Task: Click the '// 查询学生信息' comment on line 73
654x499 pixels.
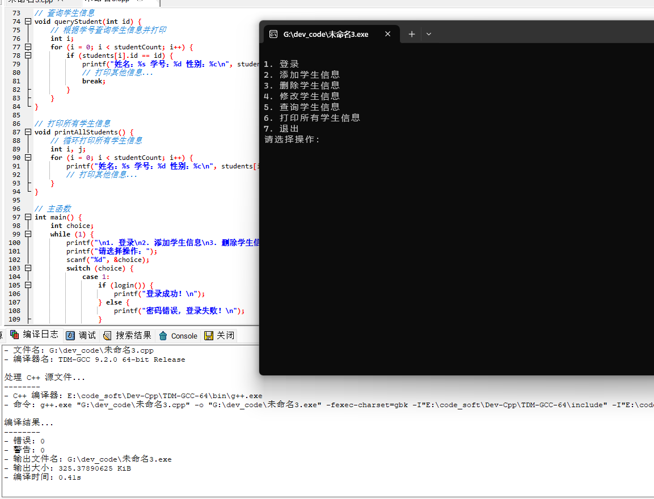Action: pos(64,13)
